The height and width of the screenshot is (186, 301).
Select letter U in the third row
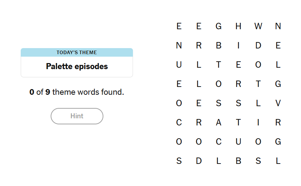tap(179, 65)
